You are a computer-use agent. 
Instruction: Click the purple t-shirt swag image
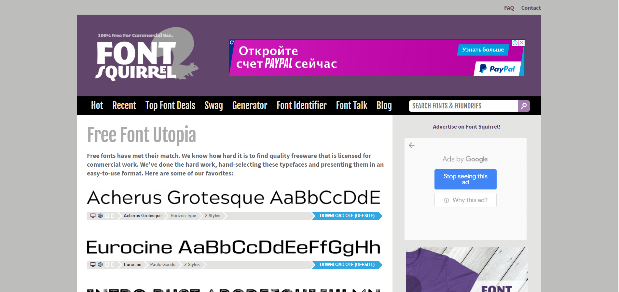click(466, 270)
